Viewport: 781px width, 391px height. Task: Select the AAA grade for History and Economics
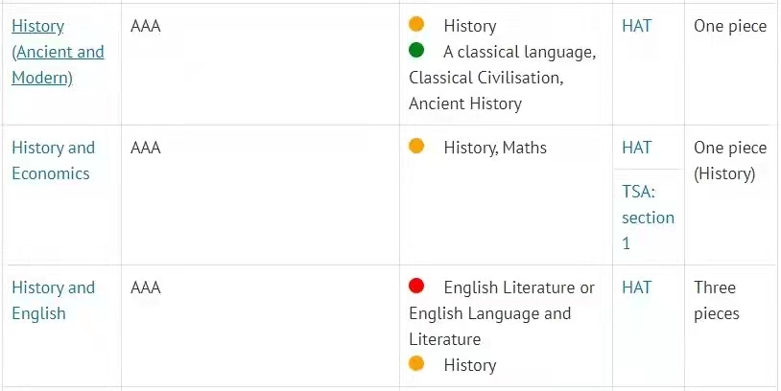click(x=146, y=148)
